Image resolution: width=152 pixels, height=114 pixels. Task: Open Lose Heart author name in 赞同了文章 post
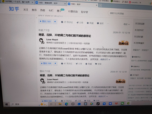(53, 79)
